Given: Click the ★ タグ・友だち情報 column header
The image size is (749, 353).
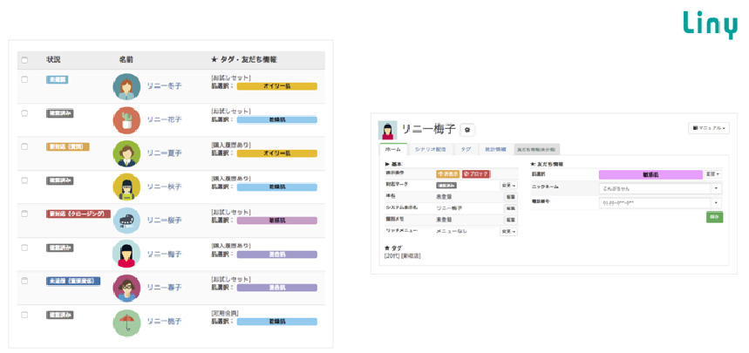Looking at the screenshot, I should (243, 60).
